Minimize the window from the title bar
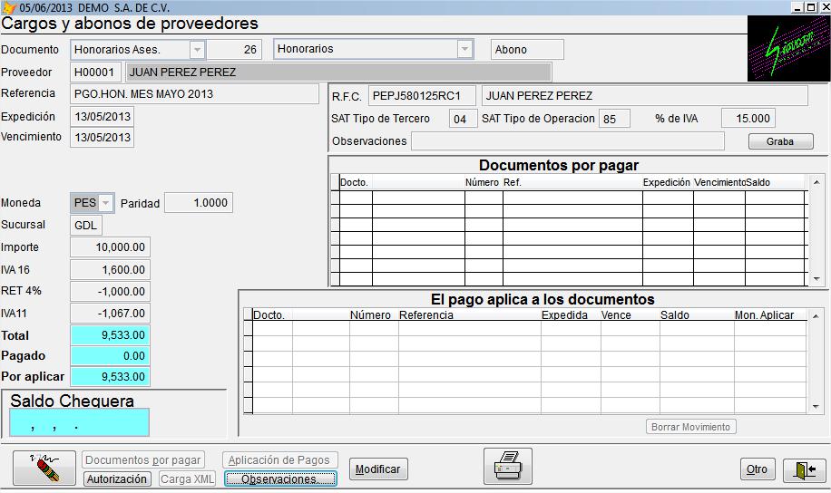The height and width of the screenshot is (493, 831). (x=797, y=7)
